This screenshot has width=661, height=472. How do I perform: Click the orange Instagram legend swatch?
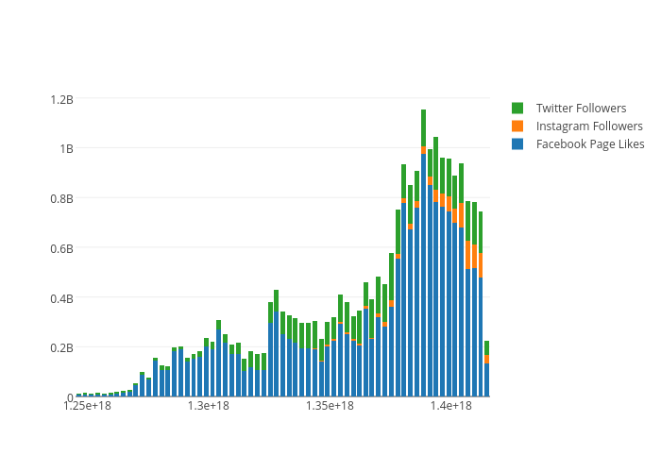point(517,126)
